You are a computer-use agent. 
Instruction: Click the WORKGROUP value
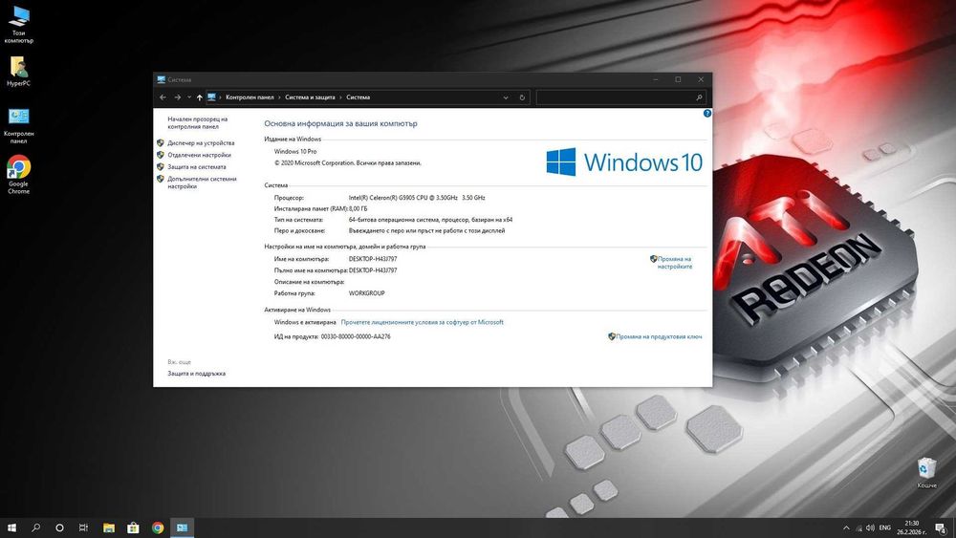(x=366, y=293)
